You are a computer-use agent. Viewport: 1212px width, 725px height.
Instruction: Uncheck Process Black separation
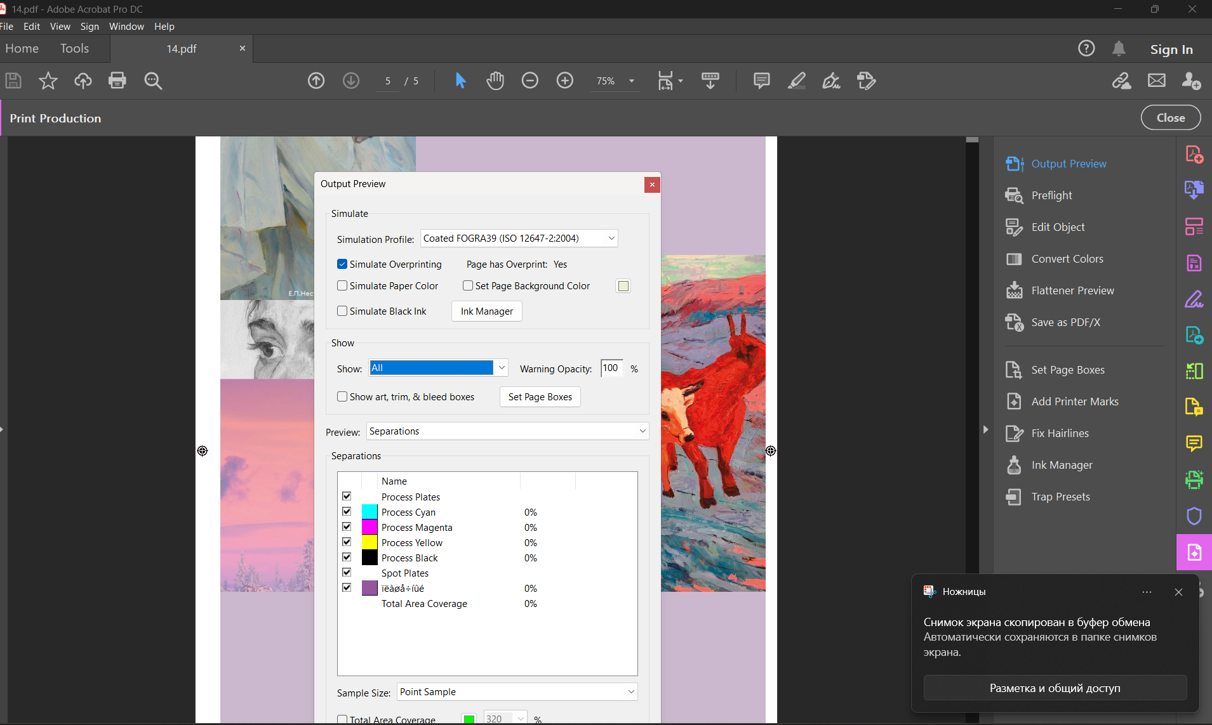tap(347, 557)
